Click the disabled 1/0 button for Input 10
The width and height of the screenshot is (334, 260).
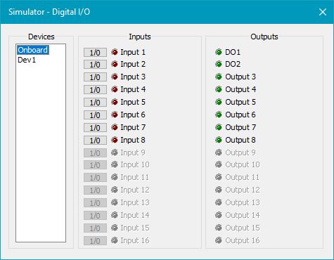(x=95, y=165)
